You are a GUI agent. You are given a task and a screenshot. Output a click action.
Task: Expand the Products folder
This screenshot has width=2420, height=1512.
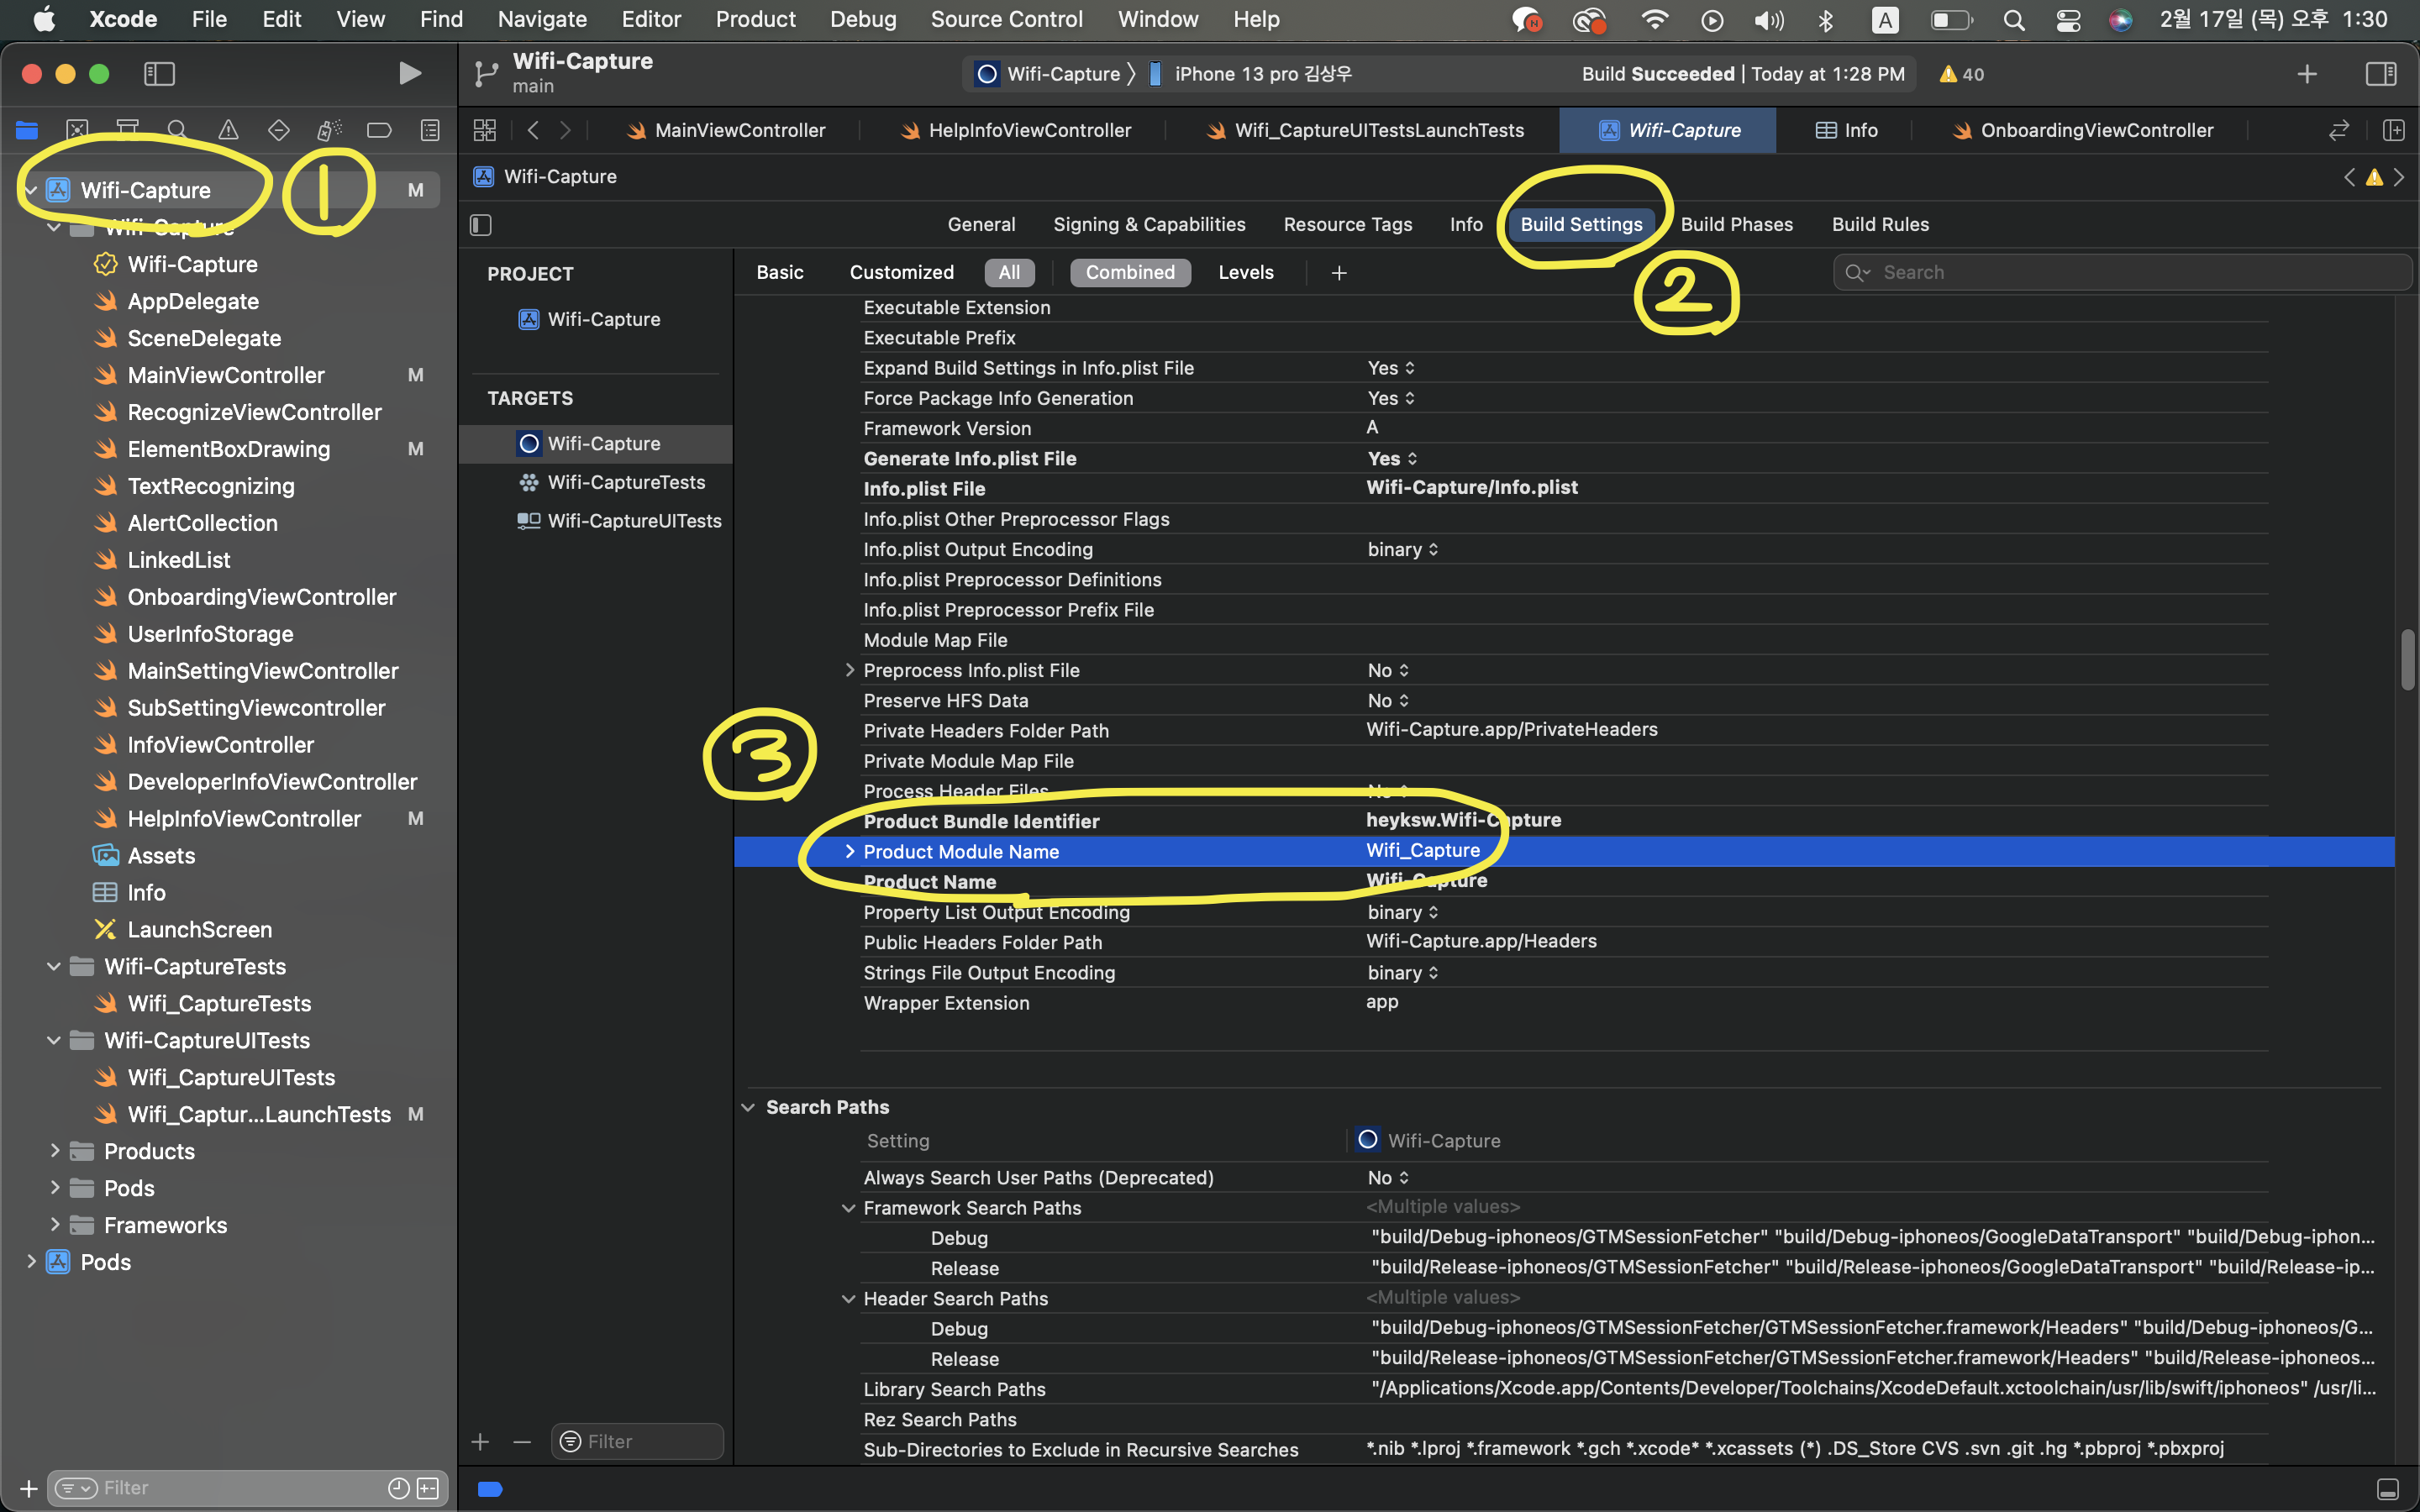(55, 1151)
